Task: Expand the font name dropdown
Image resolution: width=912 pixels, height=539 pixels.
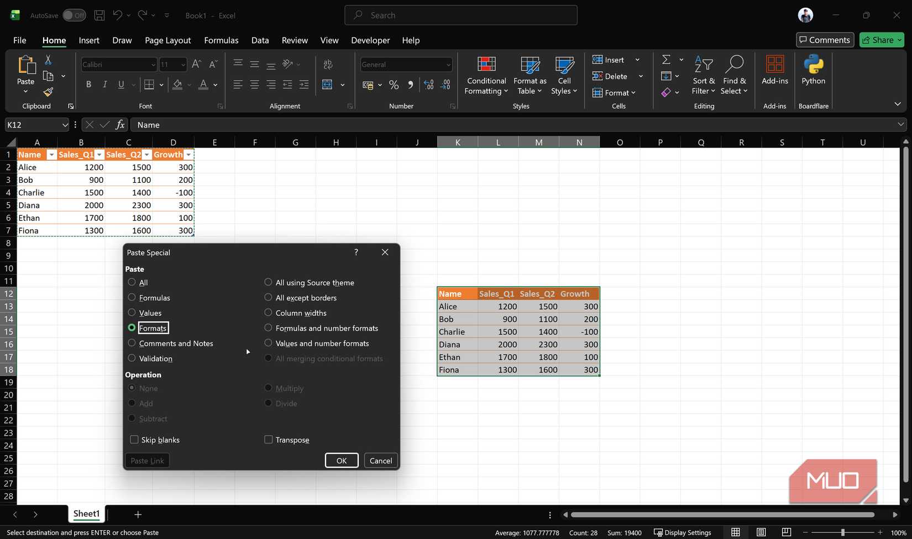Action: pos(153,65)
